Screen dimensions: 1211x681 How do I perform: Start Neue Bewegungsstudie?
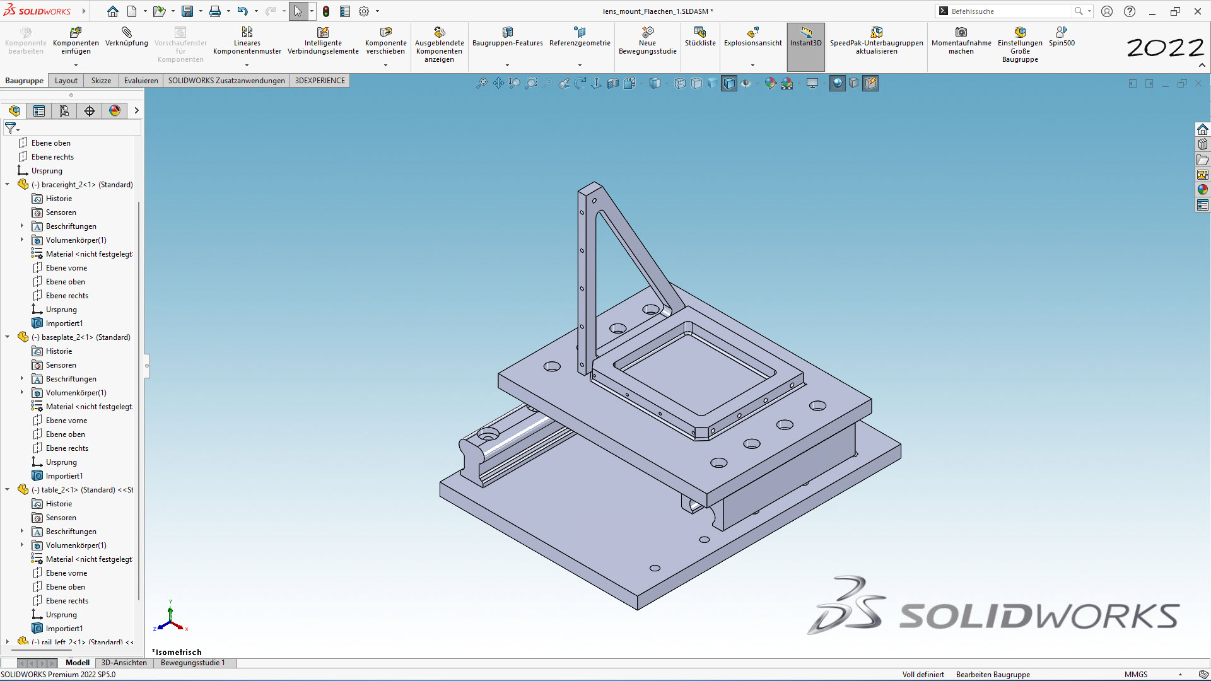coord(647,41)
